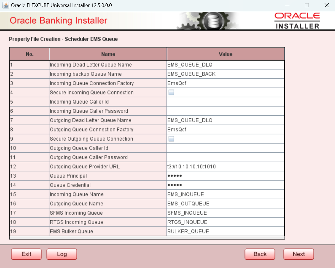Tick Secure Outgoing Queue Connection checkbox
The image size is (335, 268).
click(171, 139)
